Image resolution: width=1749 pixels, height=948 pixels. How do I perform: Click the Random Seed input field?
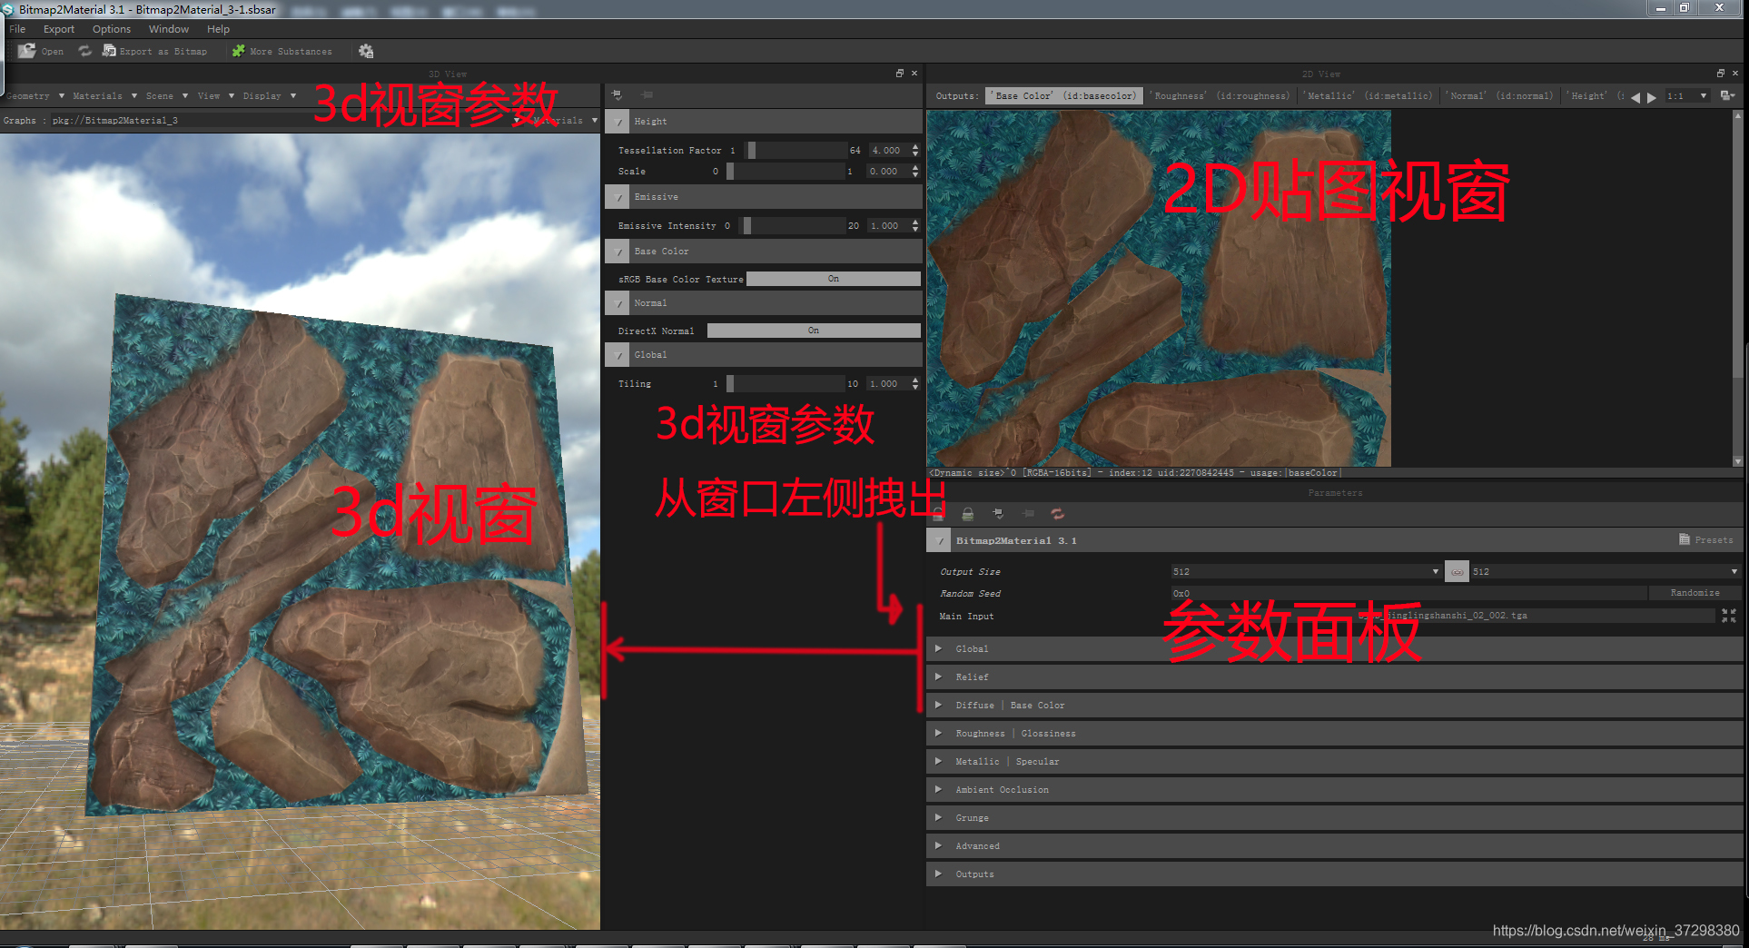(x=1408, y=594)
